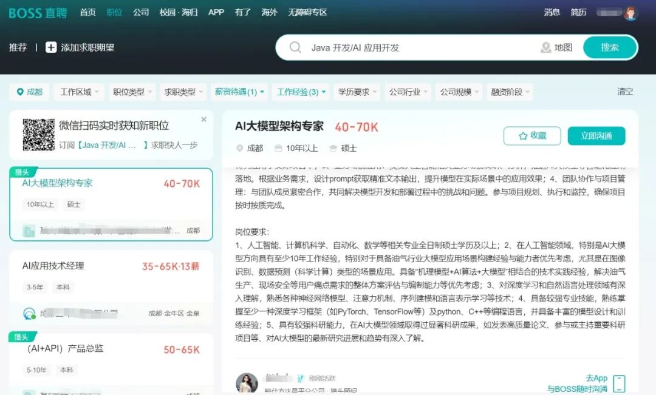
Task: Click the 收藏 favorite button
Action: point(532,136)
